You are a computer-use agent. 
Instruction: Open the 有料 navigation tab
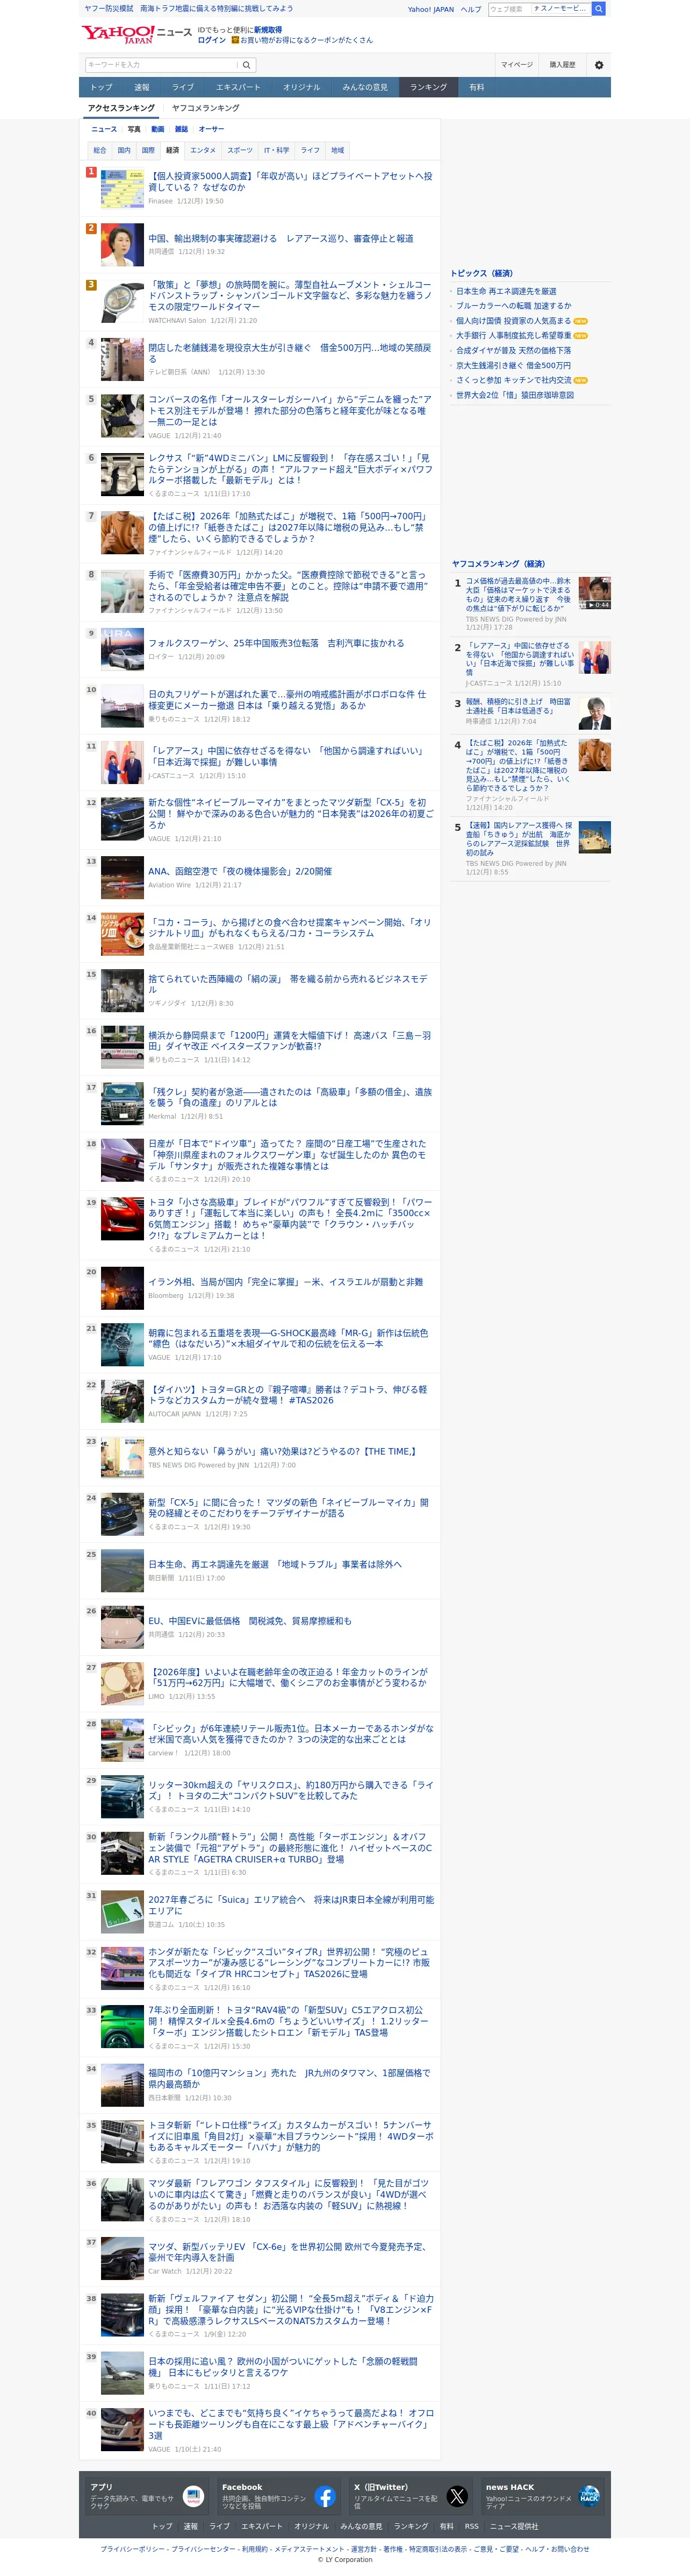[476, 87]
